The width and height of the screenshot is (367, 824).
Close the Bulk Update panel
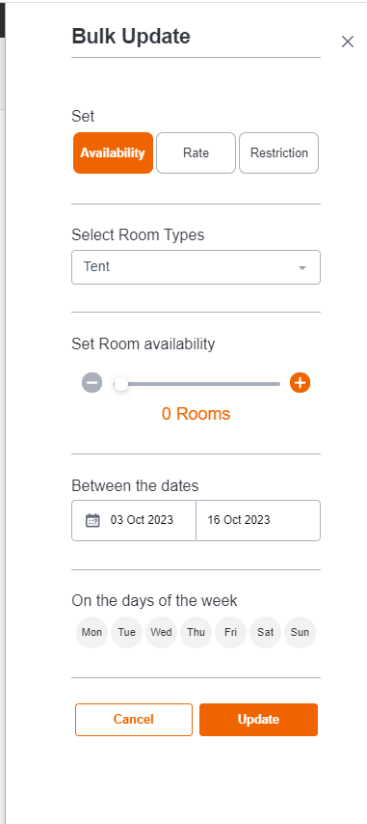coord(348,41)
